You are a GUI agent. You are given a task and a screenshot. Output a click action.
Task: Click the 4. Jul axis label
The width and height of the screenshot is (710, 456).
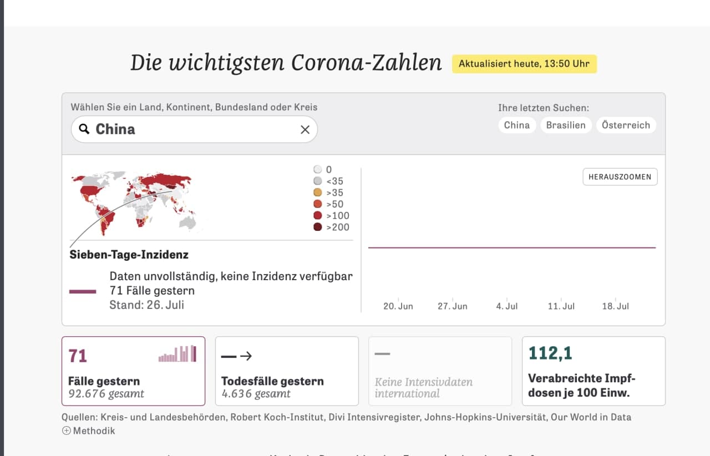point(507,306)
